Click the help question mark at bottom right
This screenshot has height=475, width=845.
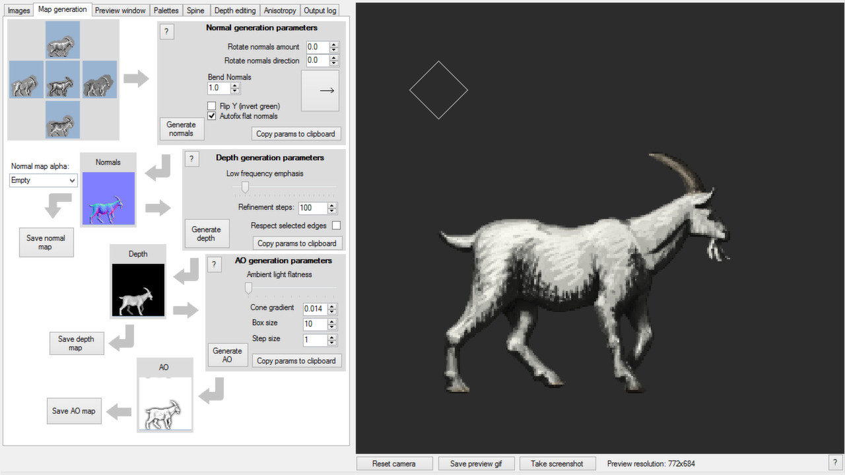(x=836, y=462)
